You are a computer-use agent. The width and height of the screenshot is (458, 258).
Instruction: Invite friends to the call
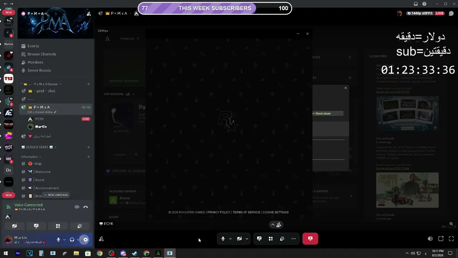(x=101, y=239)
